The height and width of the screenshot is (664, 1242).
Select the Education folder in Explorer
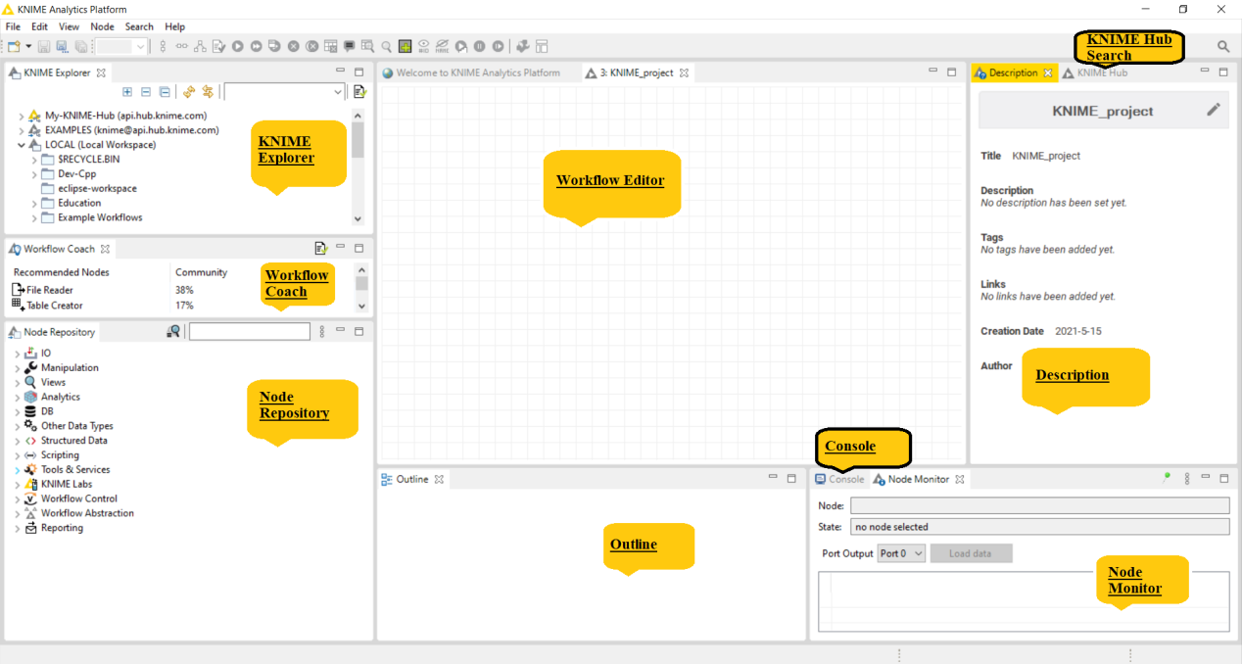coord(79,204)
